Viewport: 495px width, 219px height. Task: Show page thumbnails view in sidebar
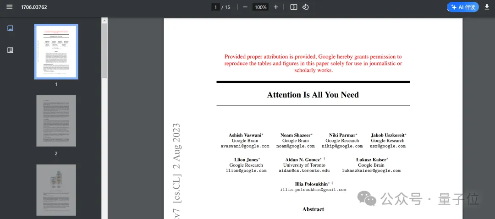point(10,28)
